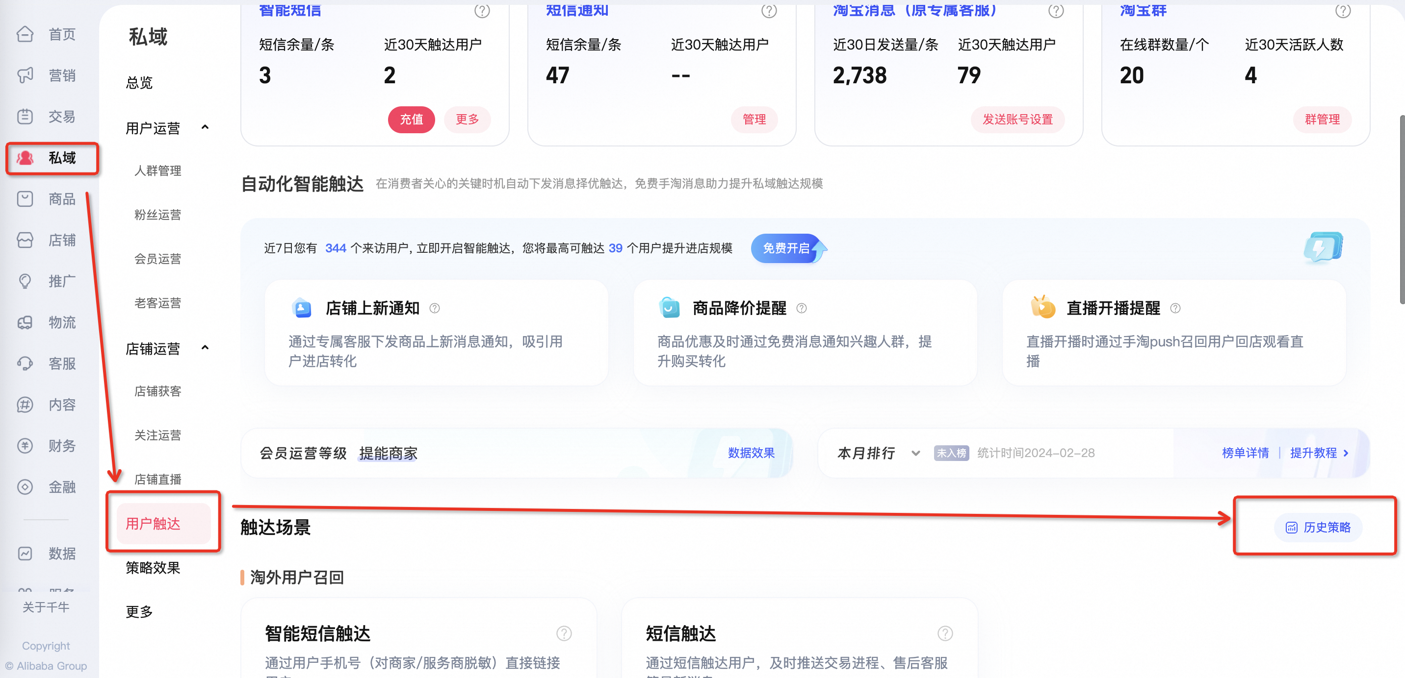
Task: Open 关注运营 menu item
Action: (157, 435)
